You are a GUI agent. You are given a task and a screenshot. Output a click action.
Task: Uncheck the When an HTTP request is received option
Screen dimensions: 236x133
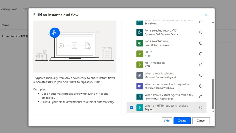coord(131,107)
